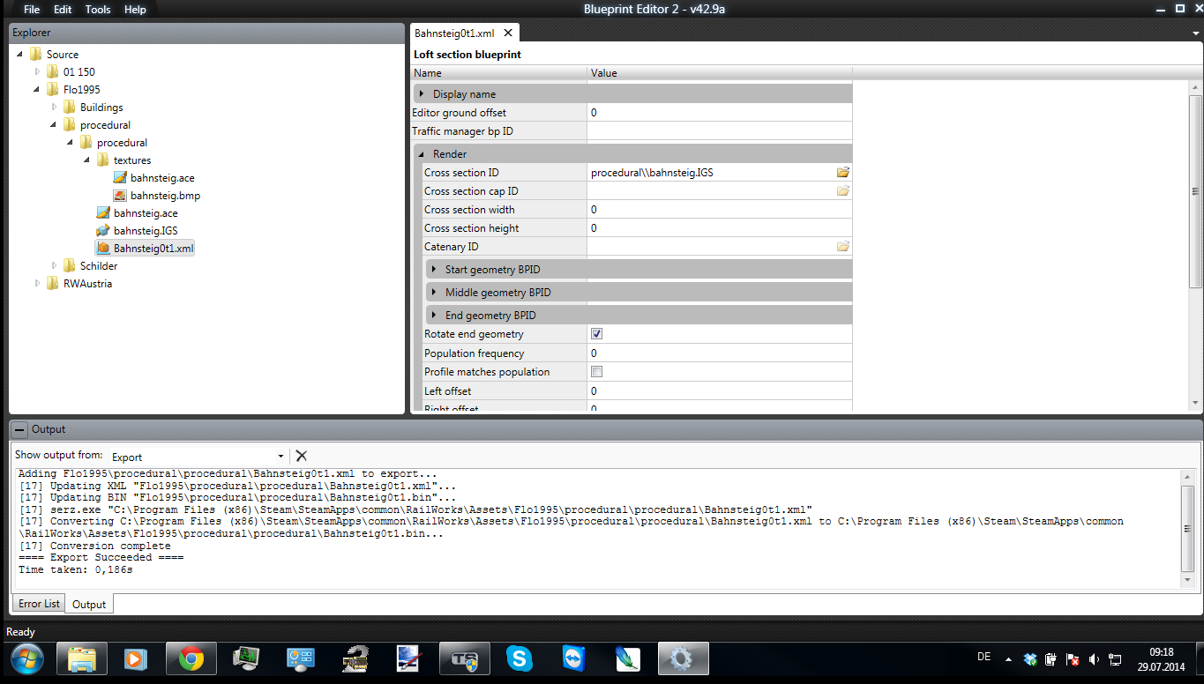Click the "Time taken: 0,186s" log line
Screen dimensions: 1204x684
tap(76, 570)
